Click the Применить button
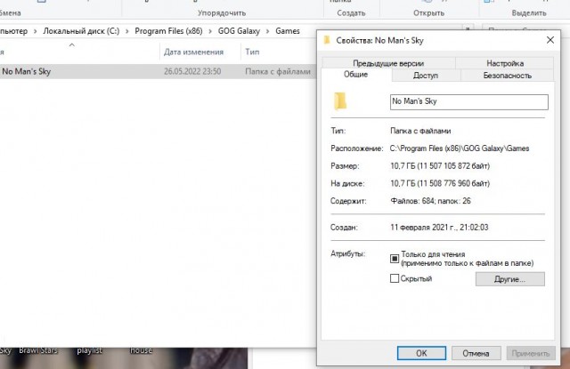The width and height of the screenshot is (570, 369). (531, 353)
